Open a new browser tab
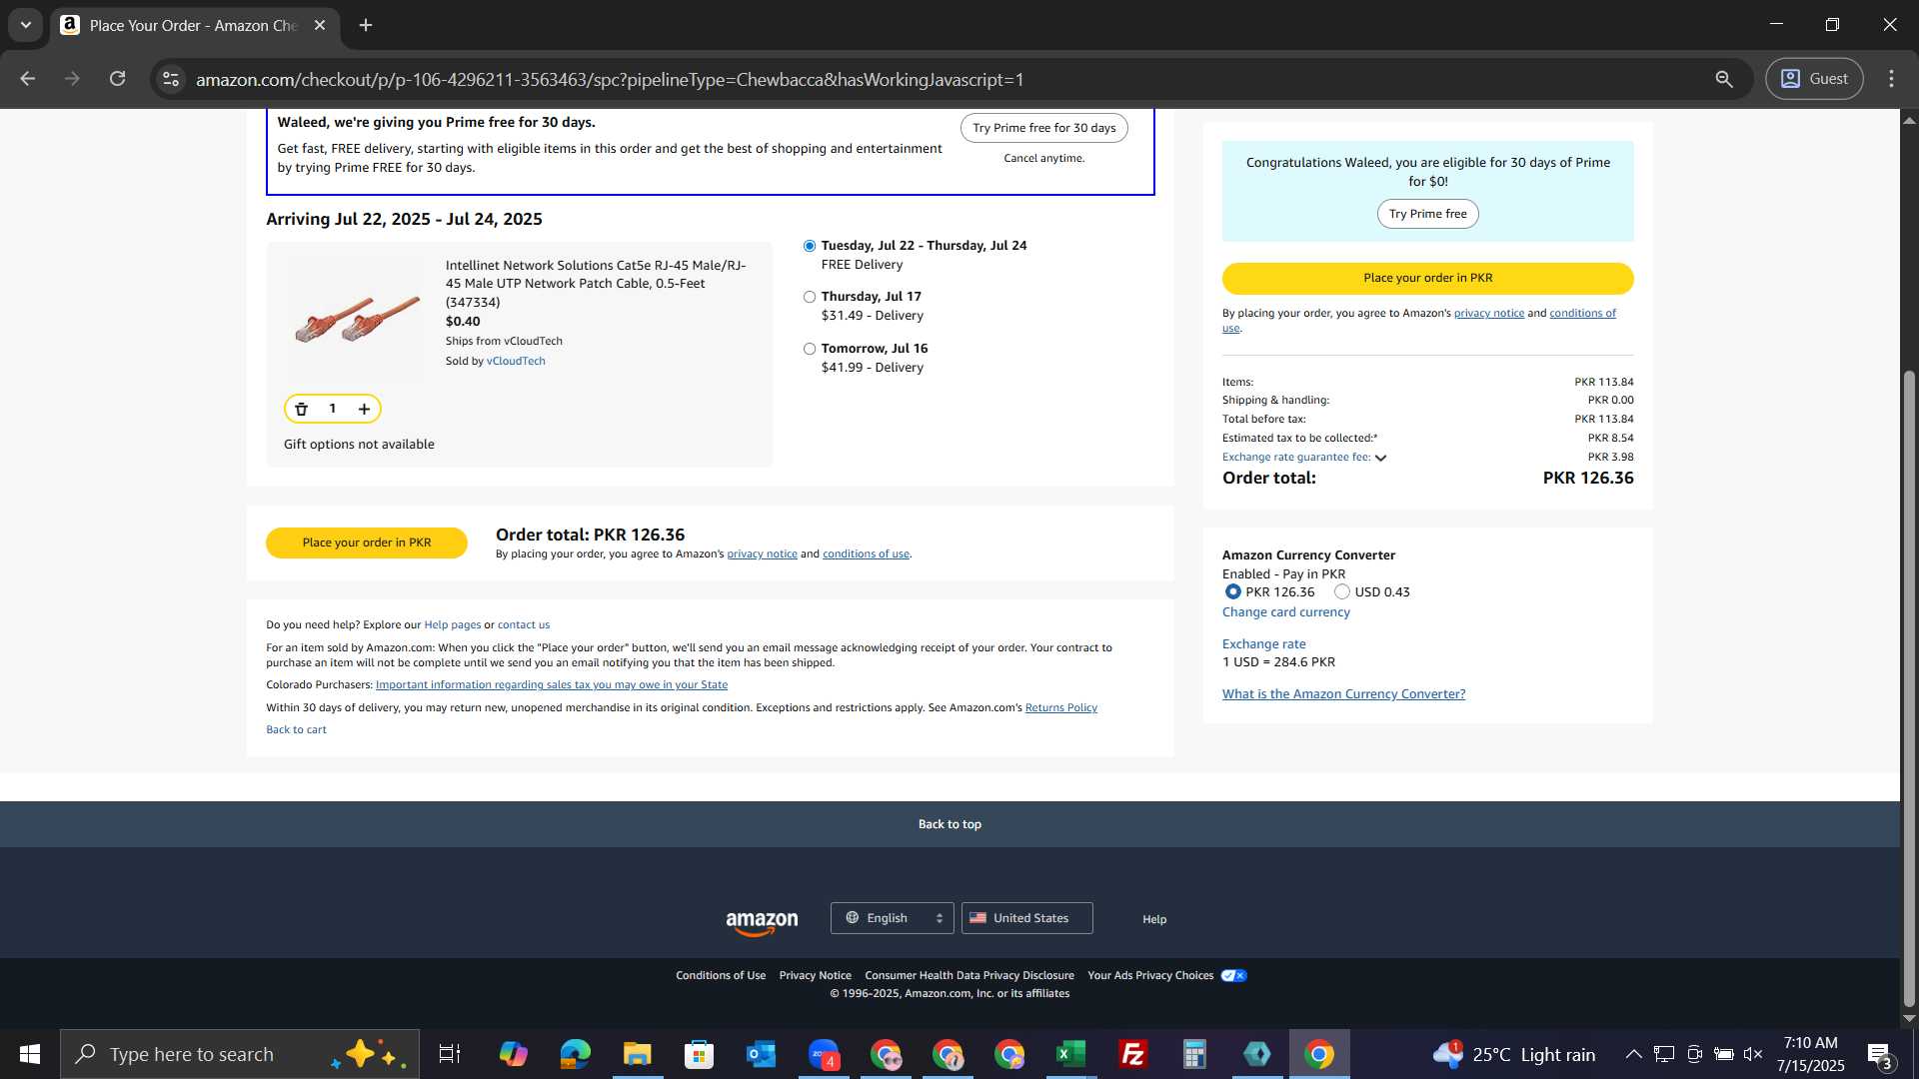1919x1079 pixels. (366, 25)
